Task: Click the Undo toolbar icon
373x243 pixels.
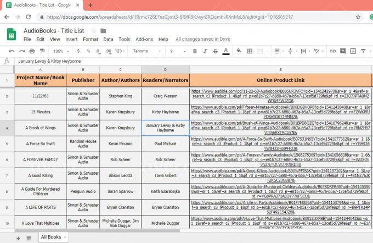Action: tap(12, 51)
